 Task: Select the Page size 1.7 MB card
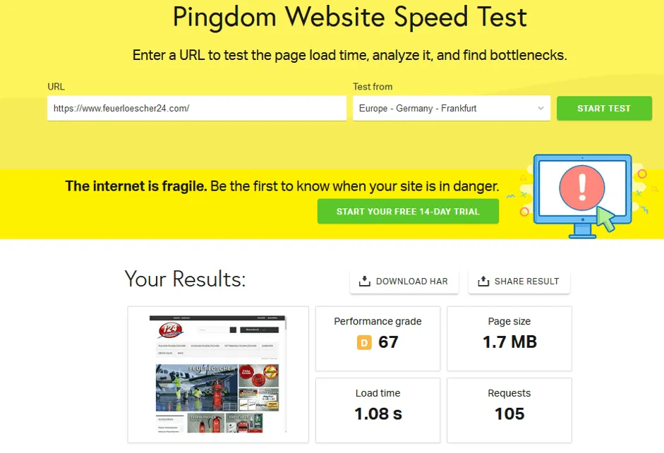pyautogui.click(x=509, y=339)
